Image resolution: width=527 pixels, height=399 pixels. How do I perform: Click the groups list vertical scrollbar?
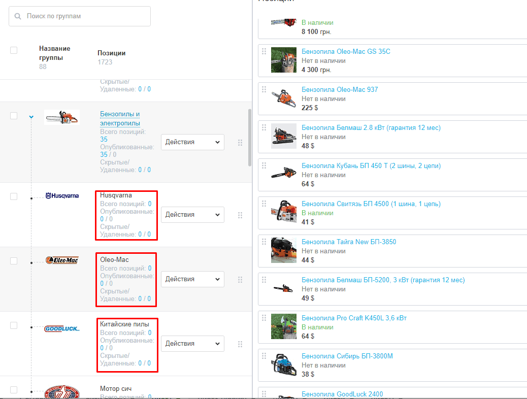[250, 138]
